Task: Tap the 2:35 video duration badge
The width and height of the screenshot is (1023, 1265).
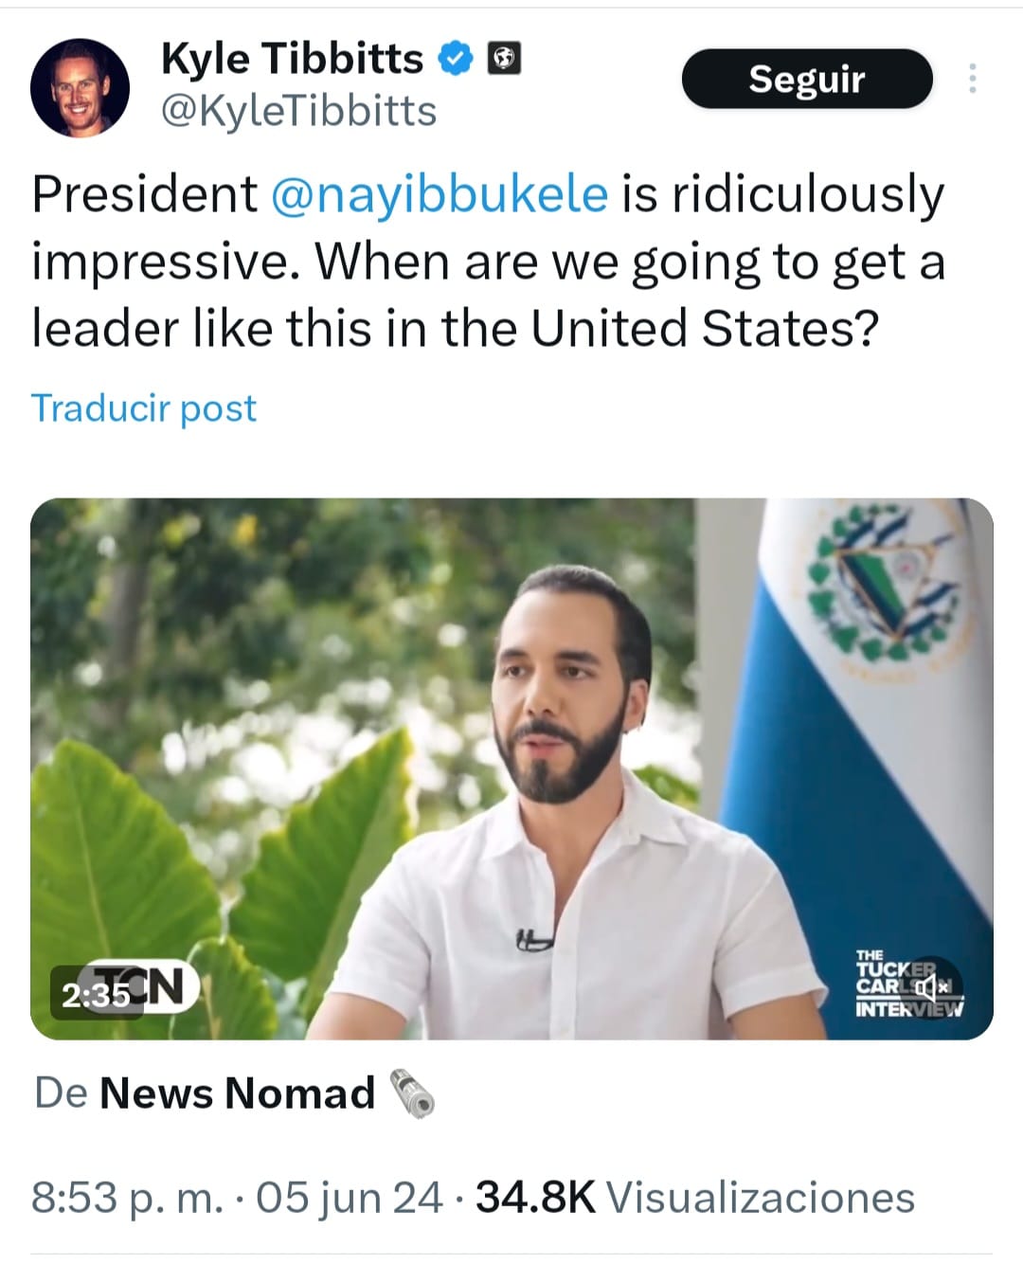Action: tap(96, 995)
